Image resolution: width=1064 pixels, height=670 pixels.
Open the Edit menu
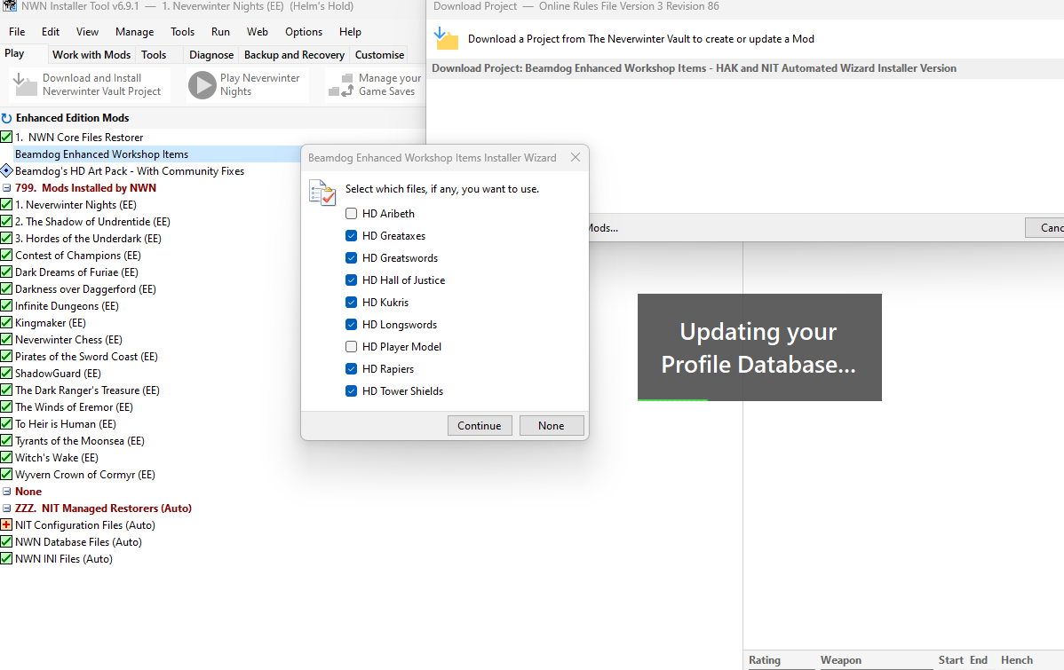pos(51,32)
